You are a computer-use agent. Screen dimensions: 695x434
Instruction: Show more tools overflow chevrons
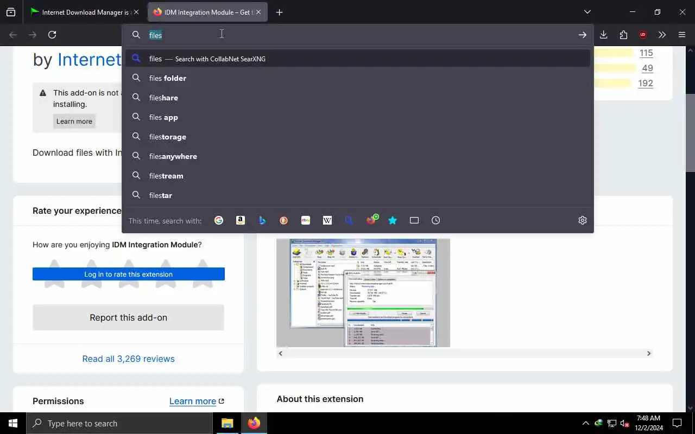click(x=662, y=35)
